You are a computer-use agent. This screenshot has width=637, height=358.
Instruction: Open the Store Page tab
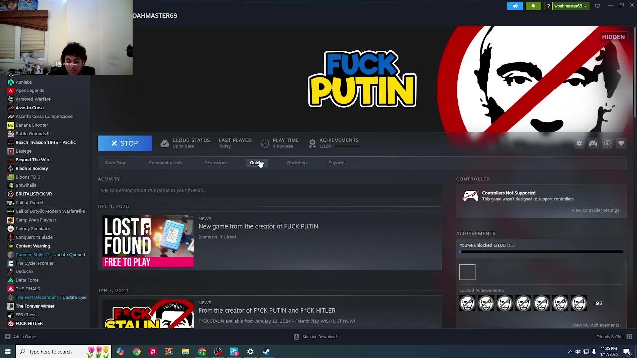(x=115, y=163)
